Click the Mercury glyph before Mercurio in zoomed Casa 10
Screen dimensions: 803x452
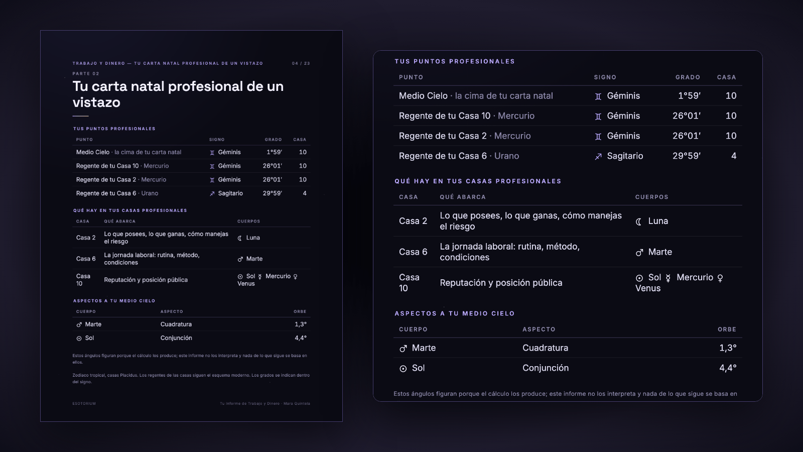point(668,278)
